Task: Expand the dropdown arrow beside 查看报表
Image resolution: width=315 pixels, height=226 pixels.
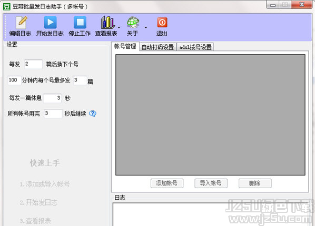Action: tap(119, 27)
